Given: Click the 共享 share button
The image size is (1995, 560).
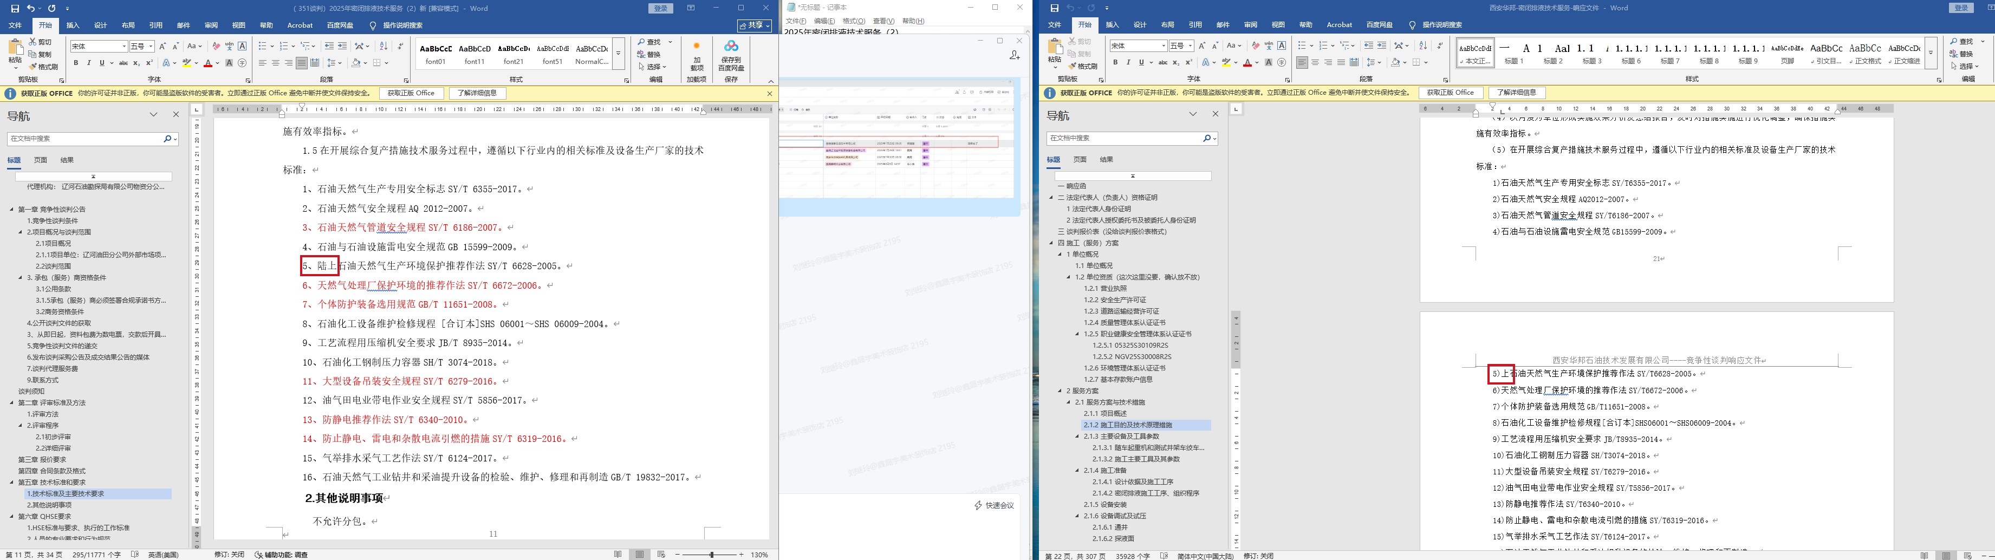Looking at the screenshot, I should pyautogui.click(x=755, y=25).
